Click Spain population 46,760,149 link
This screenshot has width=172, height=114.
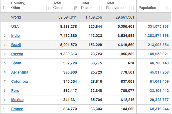[x=159, y=63]
